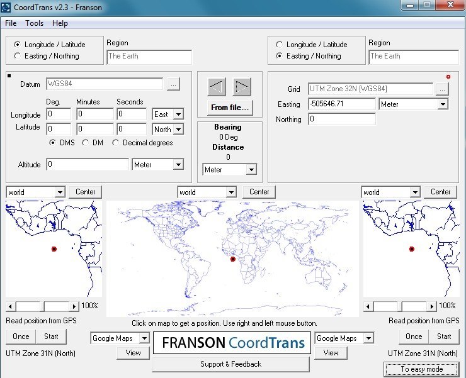Open datum browse ellipsis button
Image resolution: width=466 pixels, height=378 pixels.
click(x=174, y=84)
